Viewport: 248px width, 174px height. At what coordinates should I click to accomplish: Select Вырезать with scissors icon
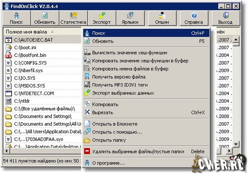click(x=146, y=112)
